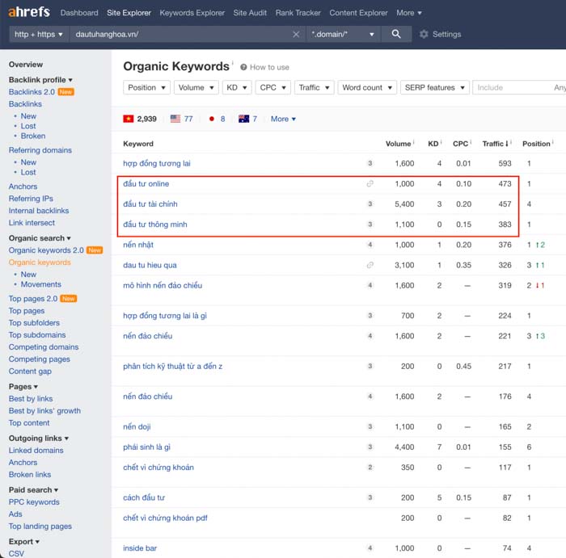Collapse the Paid search section
This screenshot has height=558, width=566.
click(x=33, y=490)
